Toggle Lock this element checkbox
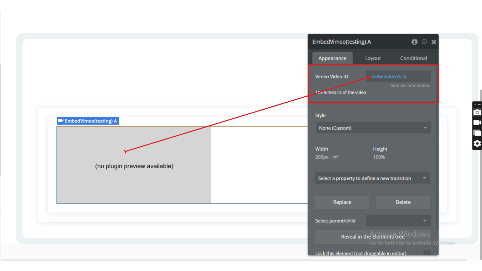The height and width of the screenshot is (271, 482). click(427, 253)
